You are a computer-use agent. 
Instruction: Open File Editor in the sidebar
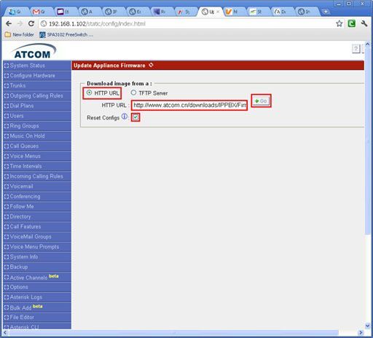click(37, 318)
